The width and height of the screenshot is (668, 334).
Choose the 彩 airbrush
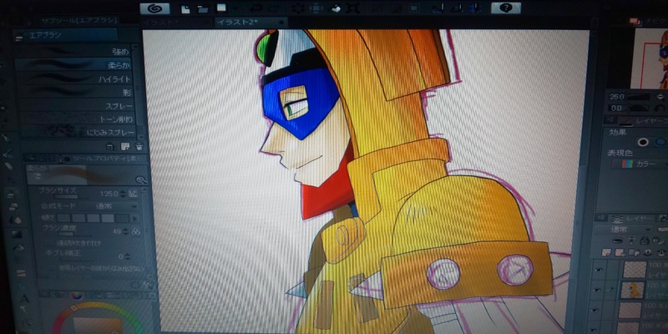pos(73,92)
